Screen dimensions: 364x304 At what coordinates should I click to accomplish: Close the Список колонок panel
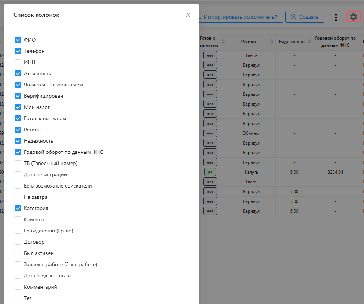pos(188,15)
